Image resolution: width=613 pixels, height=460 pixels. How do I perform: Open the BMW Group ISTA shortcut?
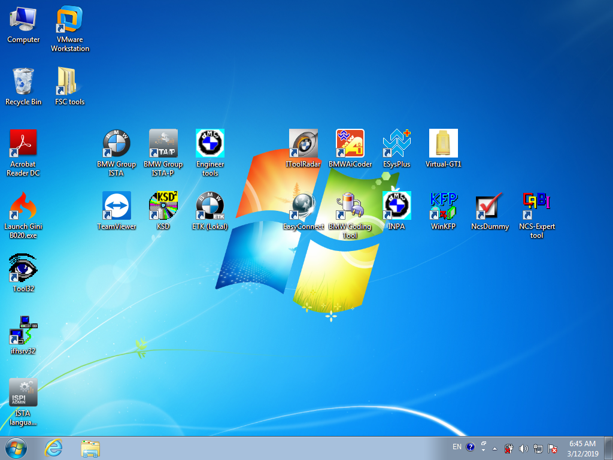116,144
